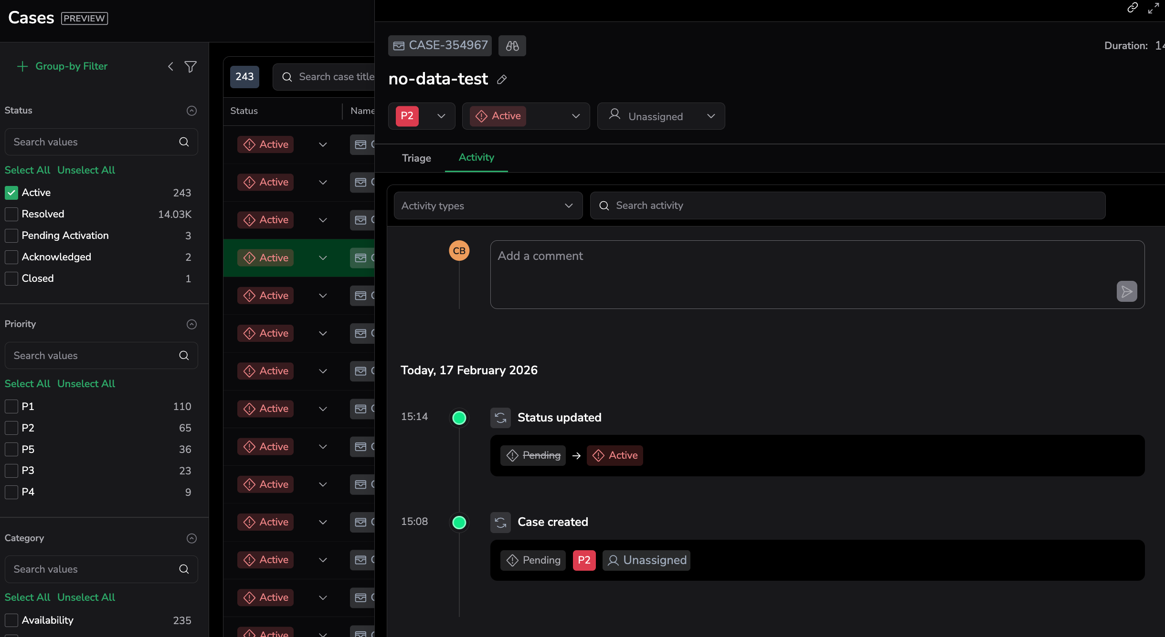Enable the P1 priority checkbox
The height and width of the screenshot is (637, 1165).
tap(11, 407)
